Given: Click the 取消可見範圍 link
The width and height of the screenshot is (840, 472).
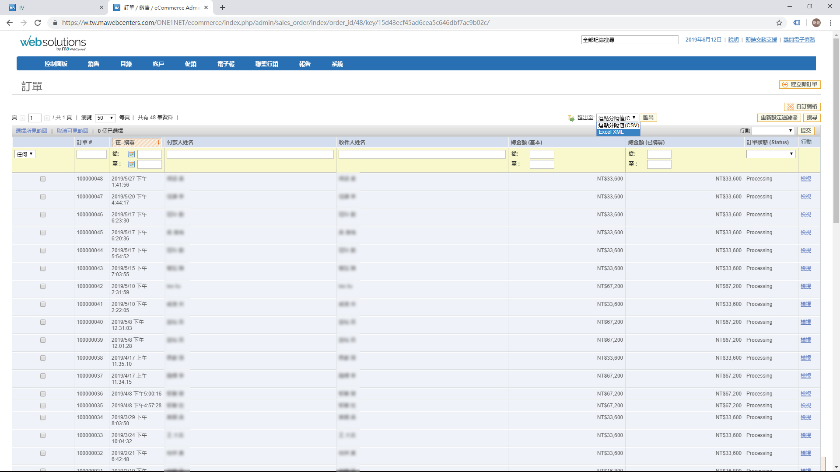Looking at the screenshot, I should click(72, 131).
